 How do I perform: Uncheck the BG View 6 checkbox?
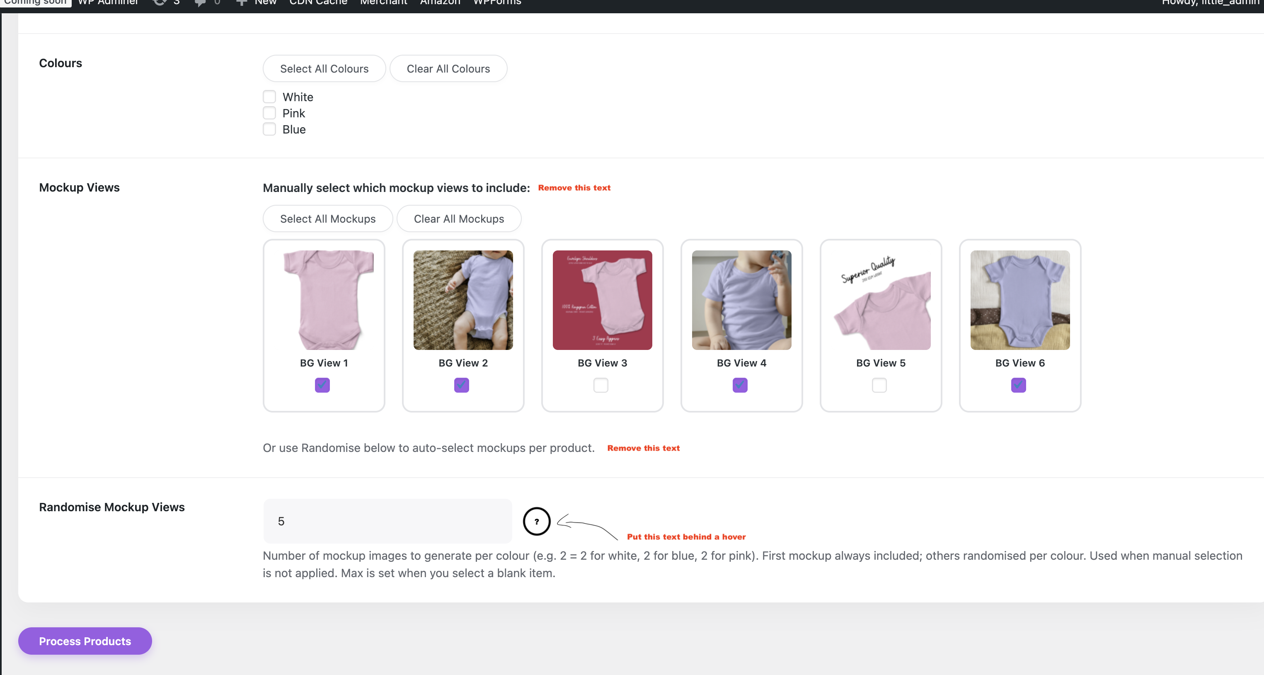point(1018,385)
